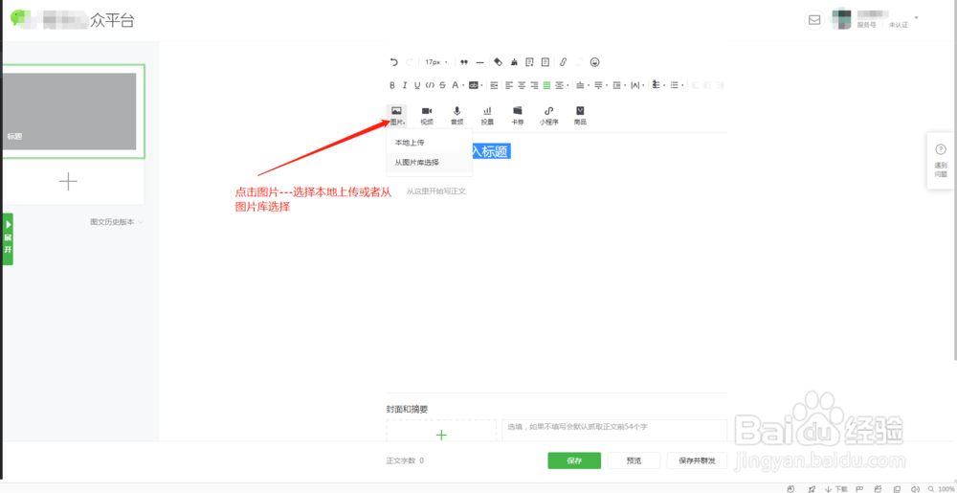Click the 保存并群发 button

(697, 460)
